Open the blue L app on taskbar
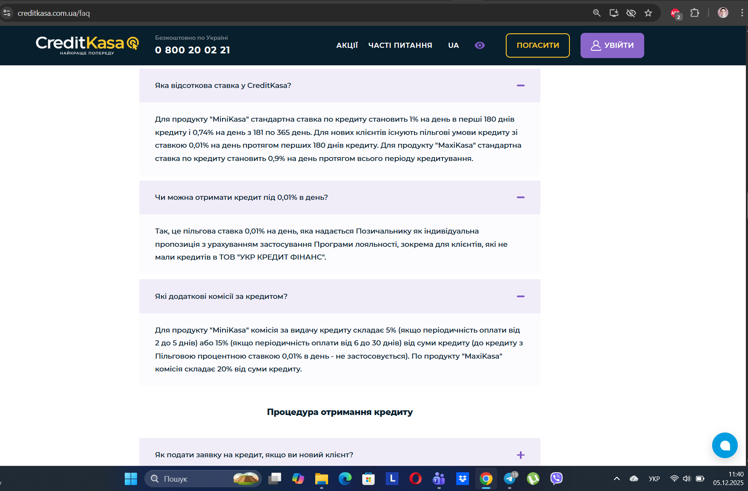The width and height of the screenshot is (748, 491). click(x=392, y=479)
